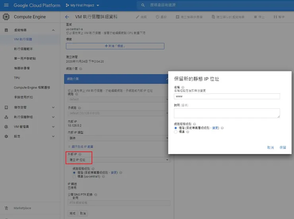Expand the 設定 sidebar section
The height and width of the screenshot is (219, 294).
[x=53, y=136]
